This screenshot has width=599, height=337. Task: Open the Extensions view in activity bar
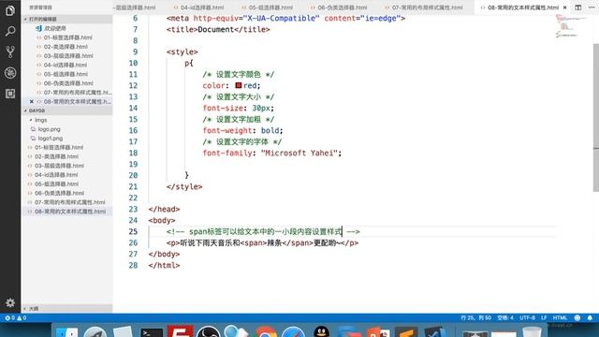coord(10,94)
